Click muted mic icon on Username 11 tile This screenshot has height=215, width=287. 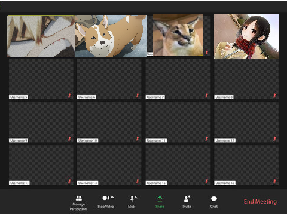[x=207, y=139]
